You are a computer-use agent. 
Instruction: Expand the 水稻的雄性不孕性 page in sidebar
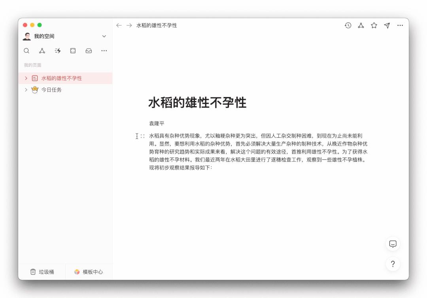(26, 78)
